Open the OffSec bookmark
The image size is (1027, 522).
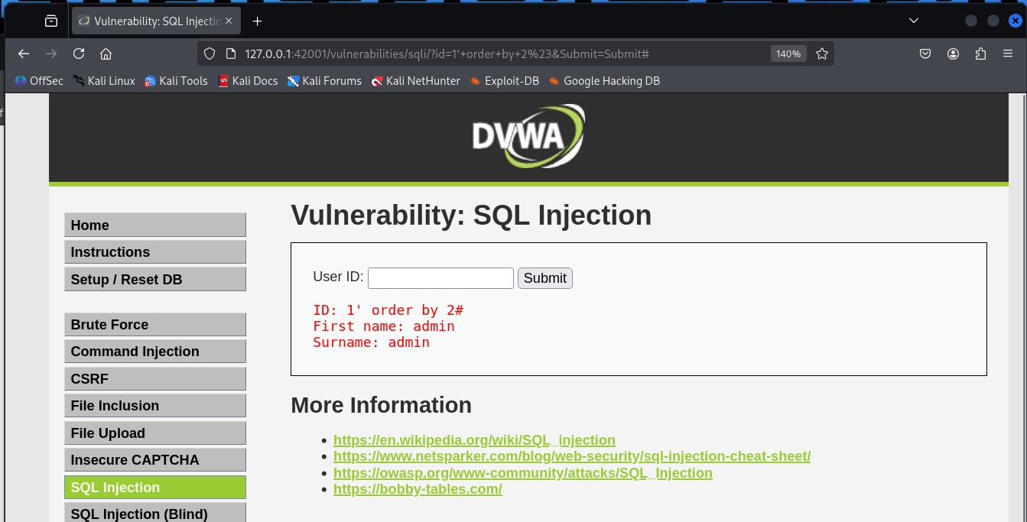[x=39, y=81]
